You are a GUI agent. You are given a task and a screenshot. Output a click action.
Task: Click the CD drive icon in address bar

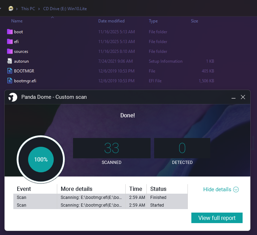coord(11,8)
